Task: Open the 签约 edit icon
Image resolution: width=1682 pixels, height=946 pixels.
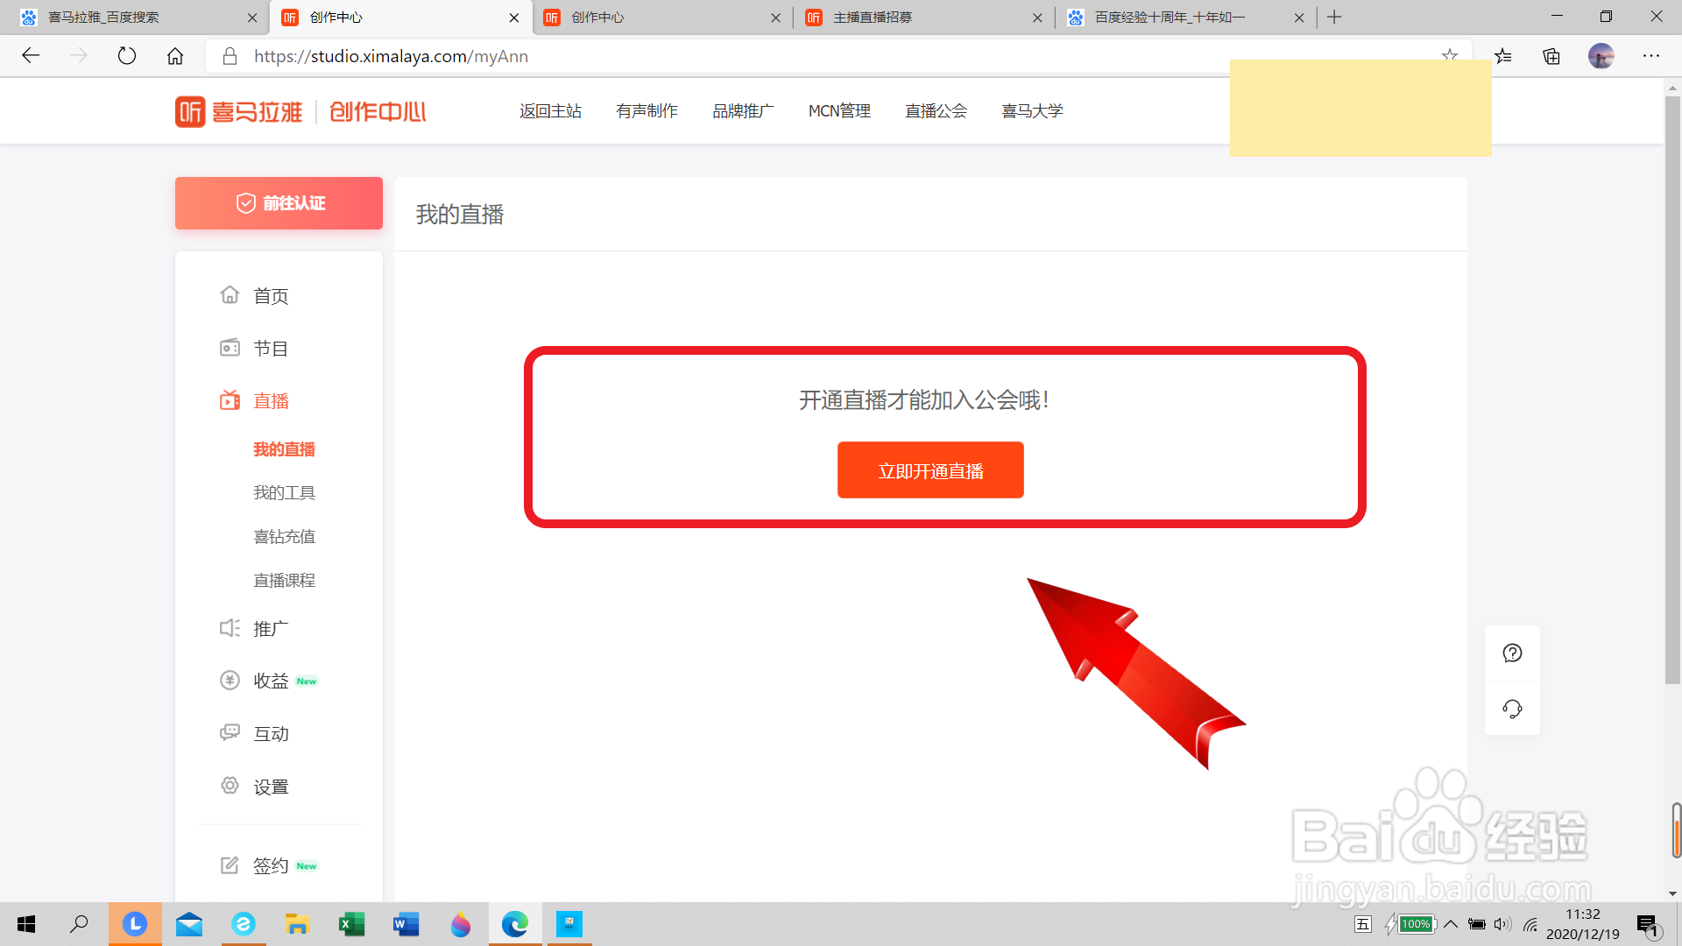Action: [x=230, y=865]
